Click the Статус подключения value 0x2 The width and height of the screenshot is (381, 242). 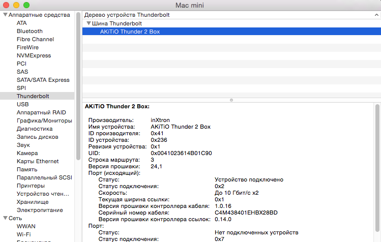pyautogui.click(x=219, y=186)
